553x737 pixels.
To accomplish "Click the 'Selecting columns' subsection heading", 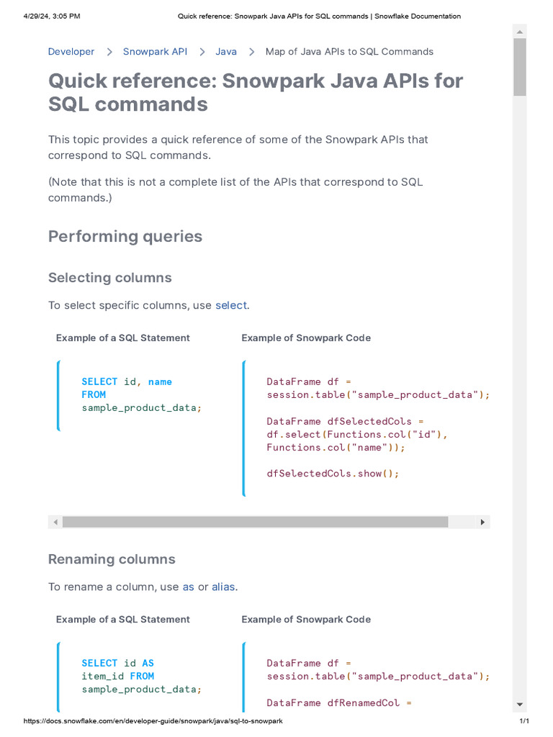I will 109,278.
